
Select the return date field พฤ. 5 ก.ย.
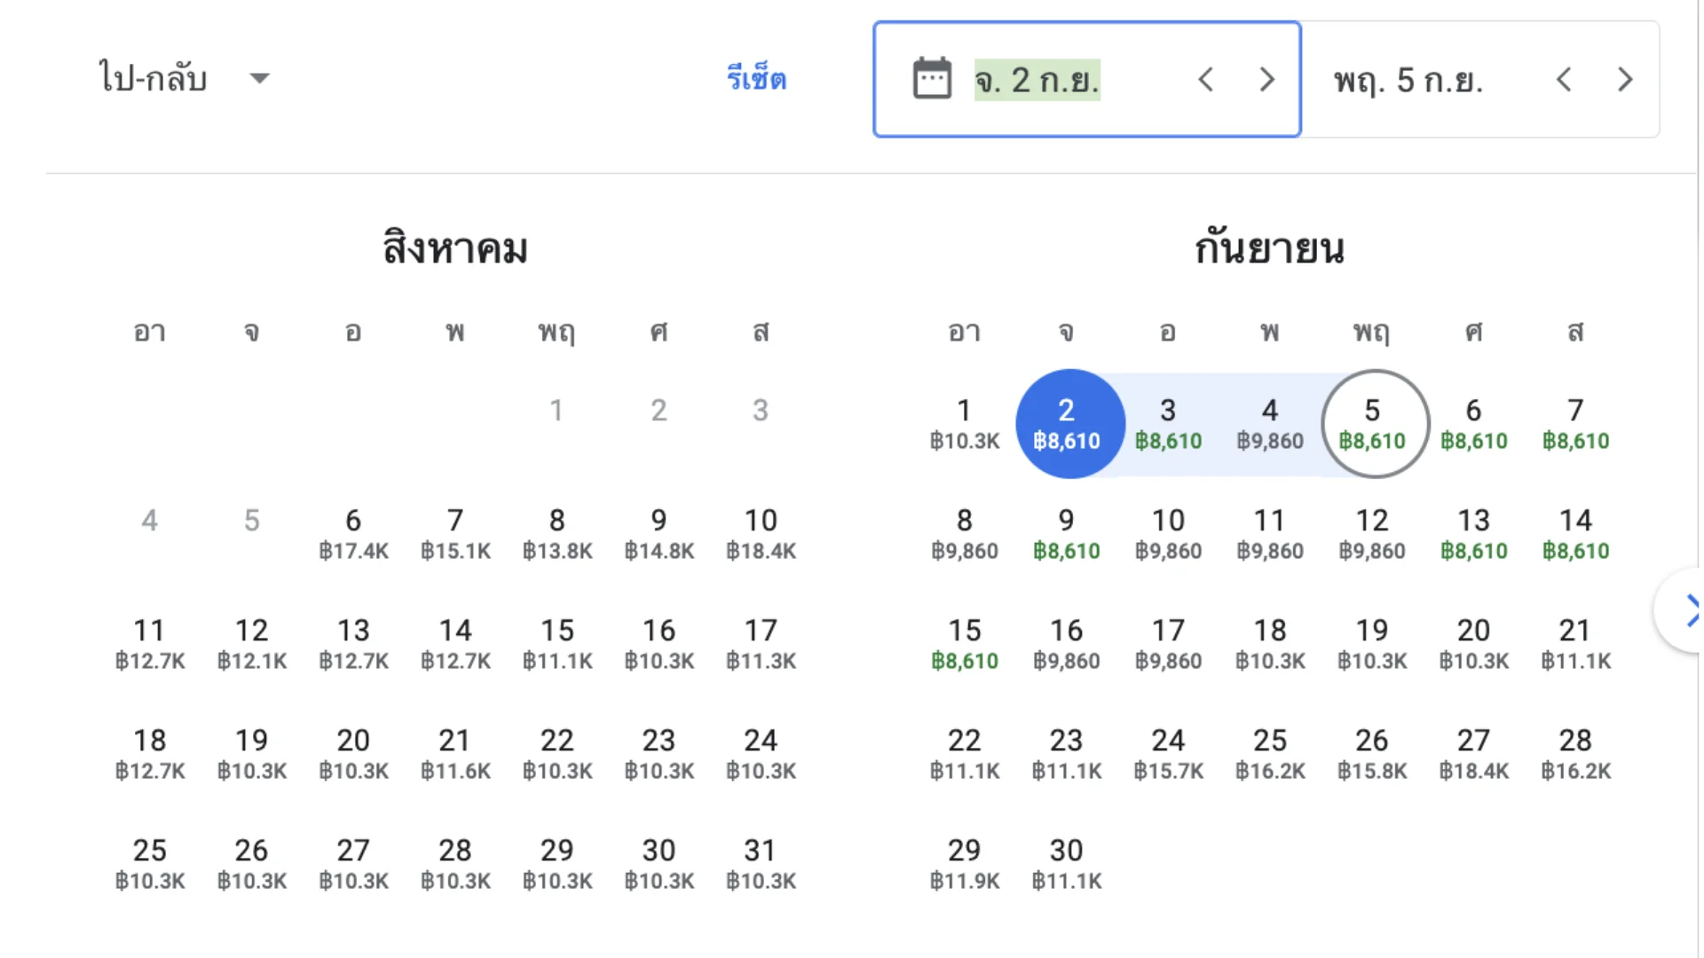point(1408,80)
